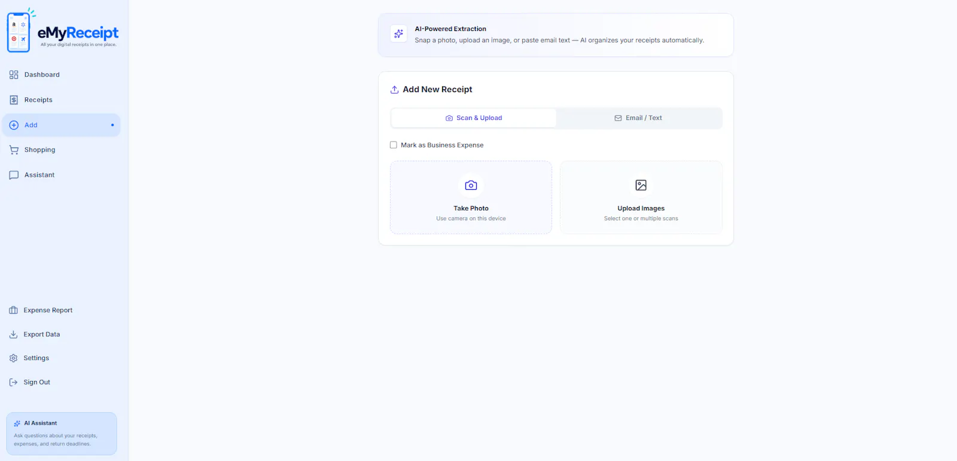Click the AI-Powered Extraction sparkle icon
957x461 pixels.
pos(398,34)
